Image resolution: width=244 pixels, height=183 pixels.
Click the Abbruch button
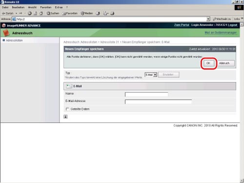click(226, 63)
